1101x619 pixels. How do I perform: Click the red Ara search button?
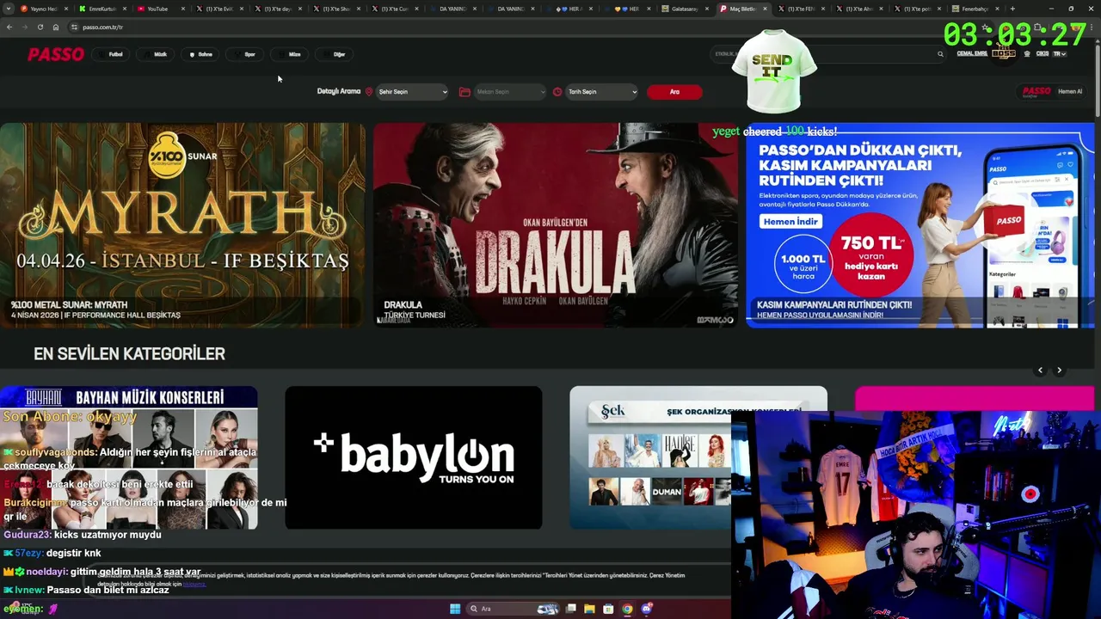pyautogui.click(x=674, y=92)
